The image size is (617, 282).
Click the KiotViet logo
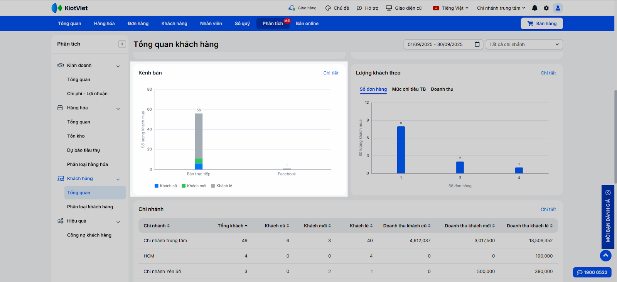click(70, 8)
